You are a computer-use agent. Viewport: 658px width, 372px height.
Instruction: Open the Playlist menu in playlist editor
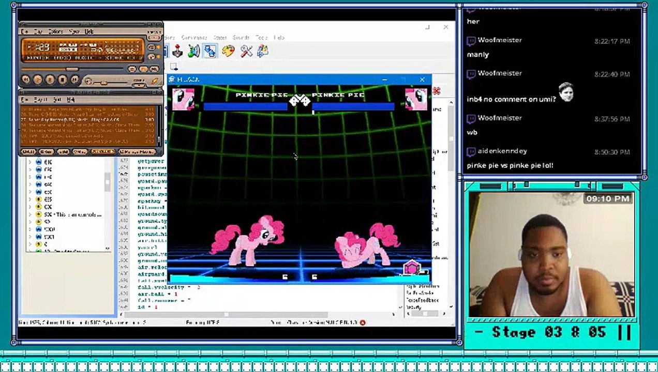40,99
